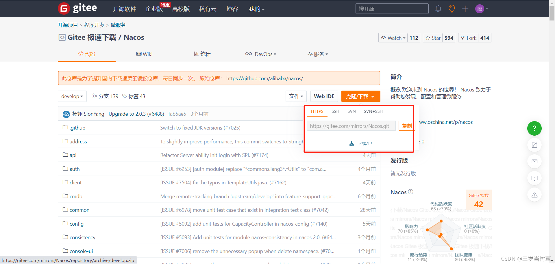This screenshot has height=264, width=555.
Task: Click the Fork button
Action: click(x=468, y=38)
